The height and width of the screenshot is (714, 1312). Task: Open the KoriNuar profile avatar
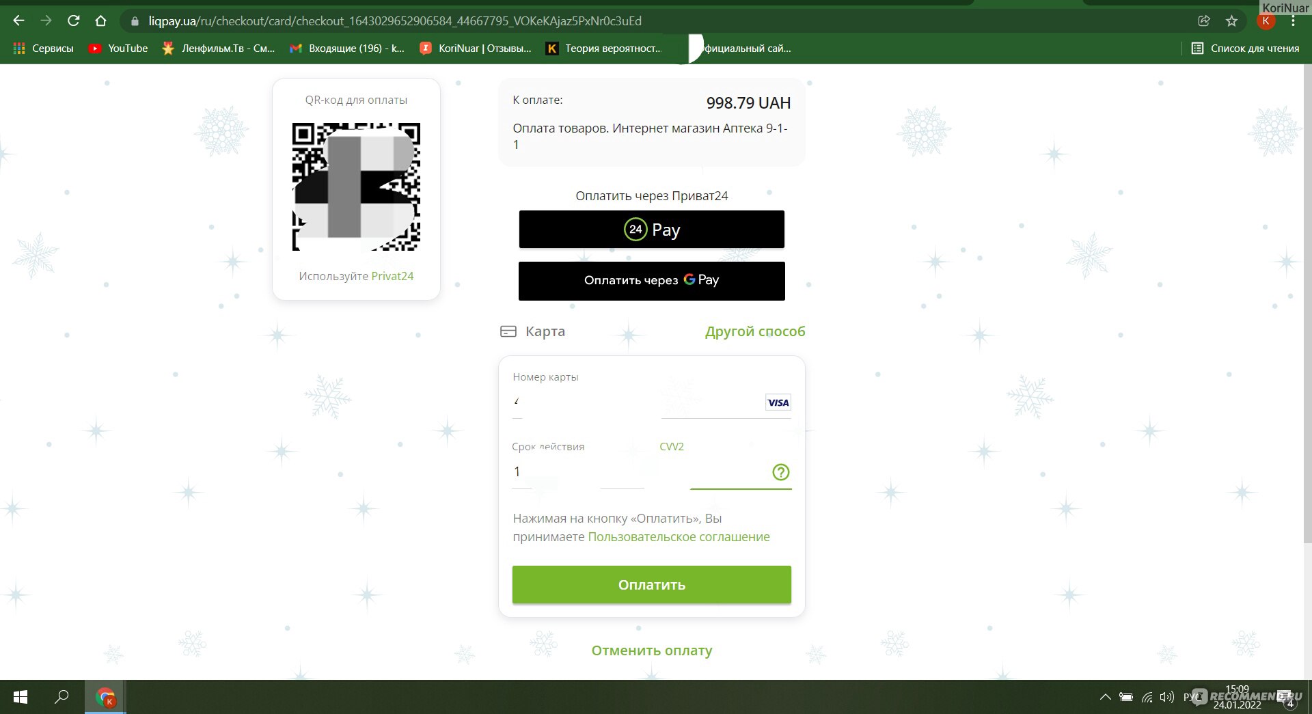pos(1266,21)
